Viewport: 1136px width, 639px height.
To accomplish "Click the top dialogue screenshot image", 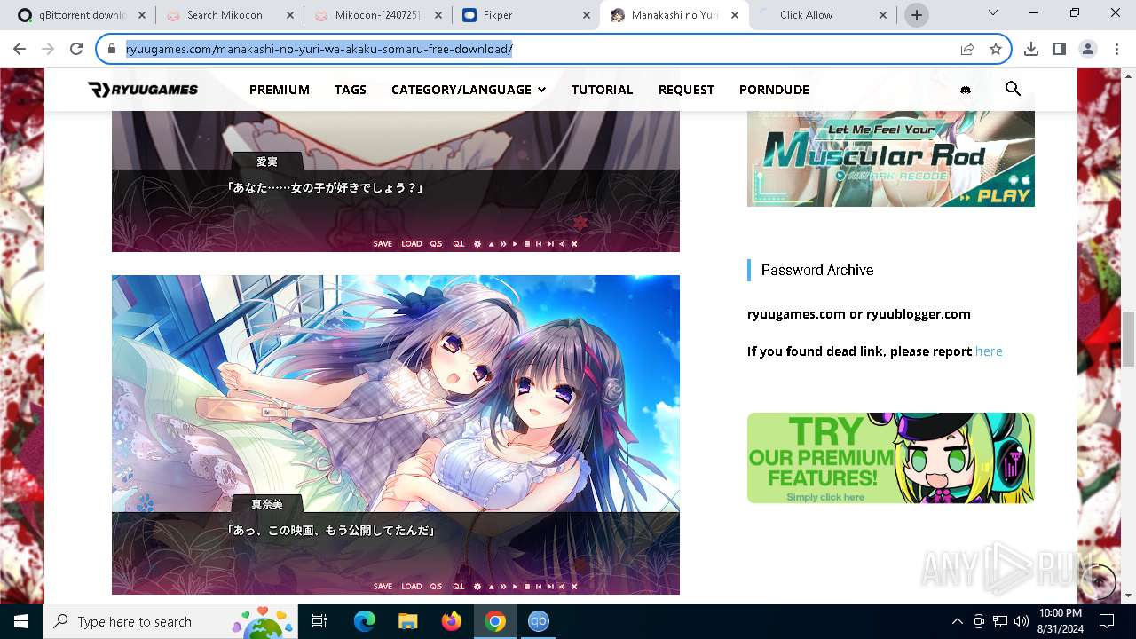I will [x=396, y=181].
